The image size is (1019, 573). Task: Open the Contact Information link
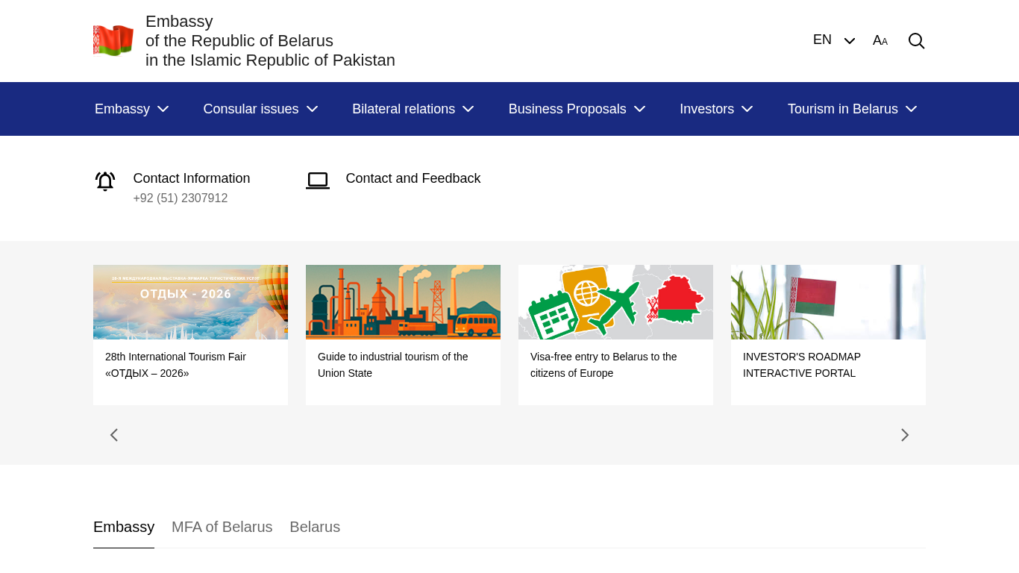pyautogui.click(x=191, y=178)
